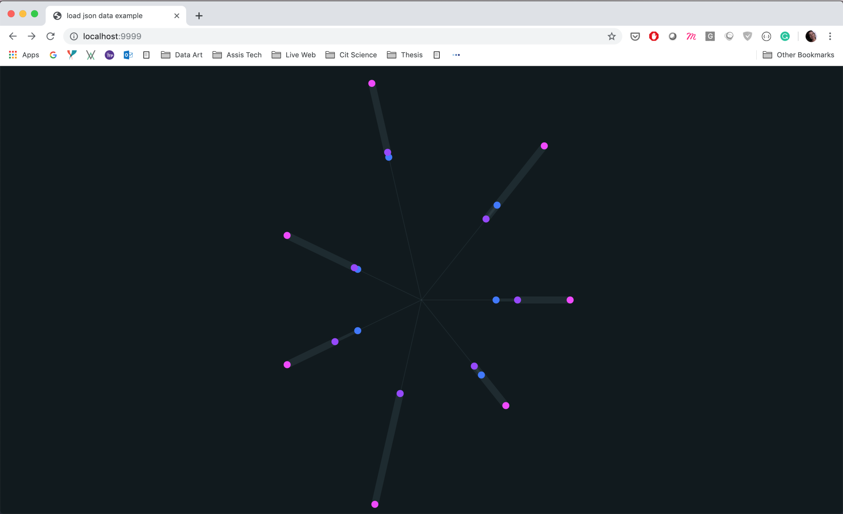This screenshot has width=843, height=514.
Task: Open the Outlook bookmark icon
Action: (x=128, y=55)
